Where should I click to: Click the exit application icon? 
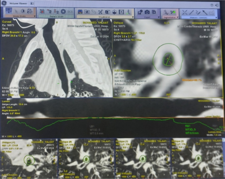(x=217, y=5)
